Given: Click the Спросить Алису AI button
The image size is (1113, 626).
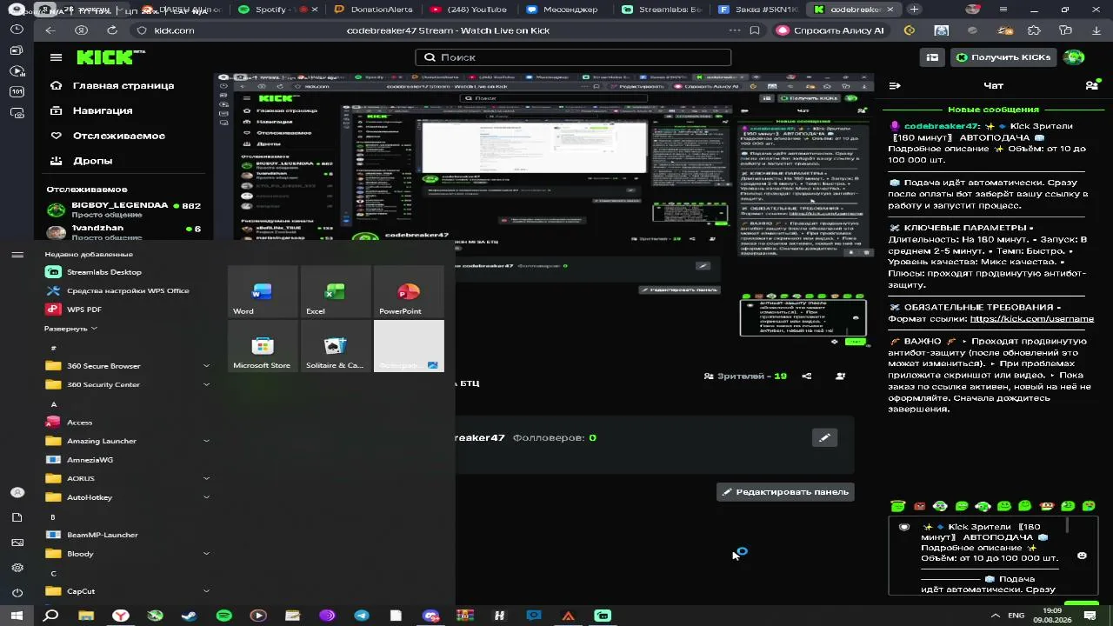Looking at the screenshot, I should tap(830, 30).
